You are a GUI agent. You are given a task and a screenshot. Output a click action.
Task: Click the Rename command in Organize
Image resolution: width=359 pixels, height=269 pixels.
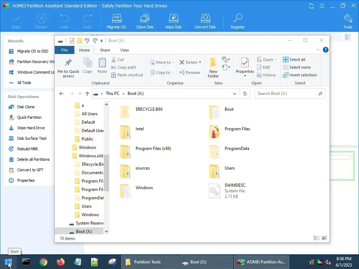190,73
